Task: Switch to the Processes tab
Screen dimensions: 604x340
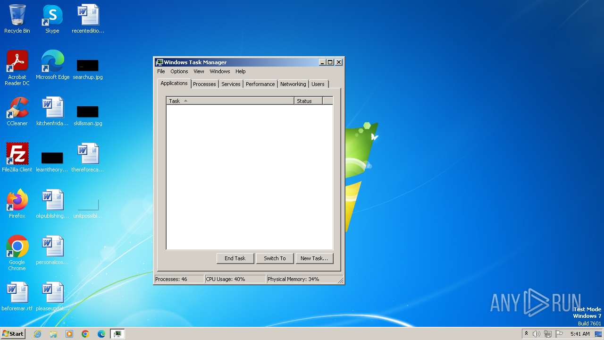Action: [204, 84]
